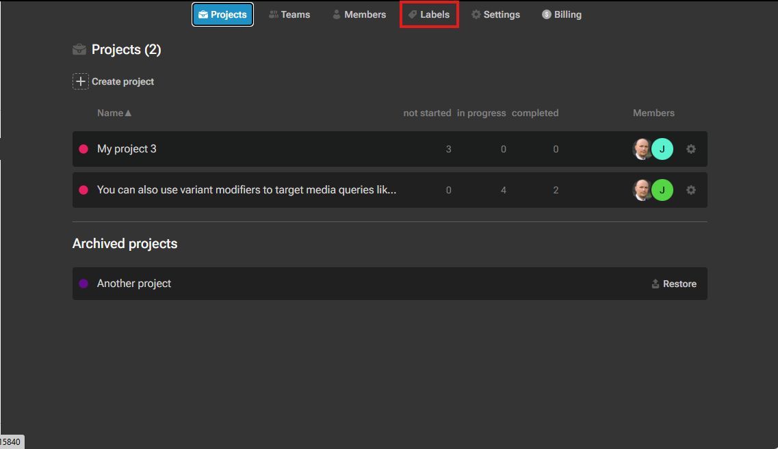
Task: Click the teal J avatar on My project 3
Action: (662, 149)
